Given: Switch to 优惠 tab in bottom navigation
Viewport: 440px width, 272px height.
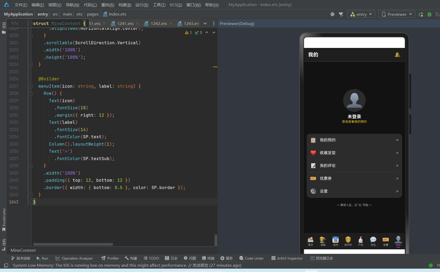Looking at the screenshot, I should click(386, 241).
